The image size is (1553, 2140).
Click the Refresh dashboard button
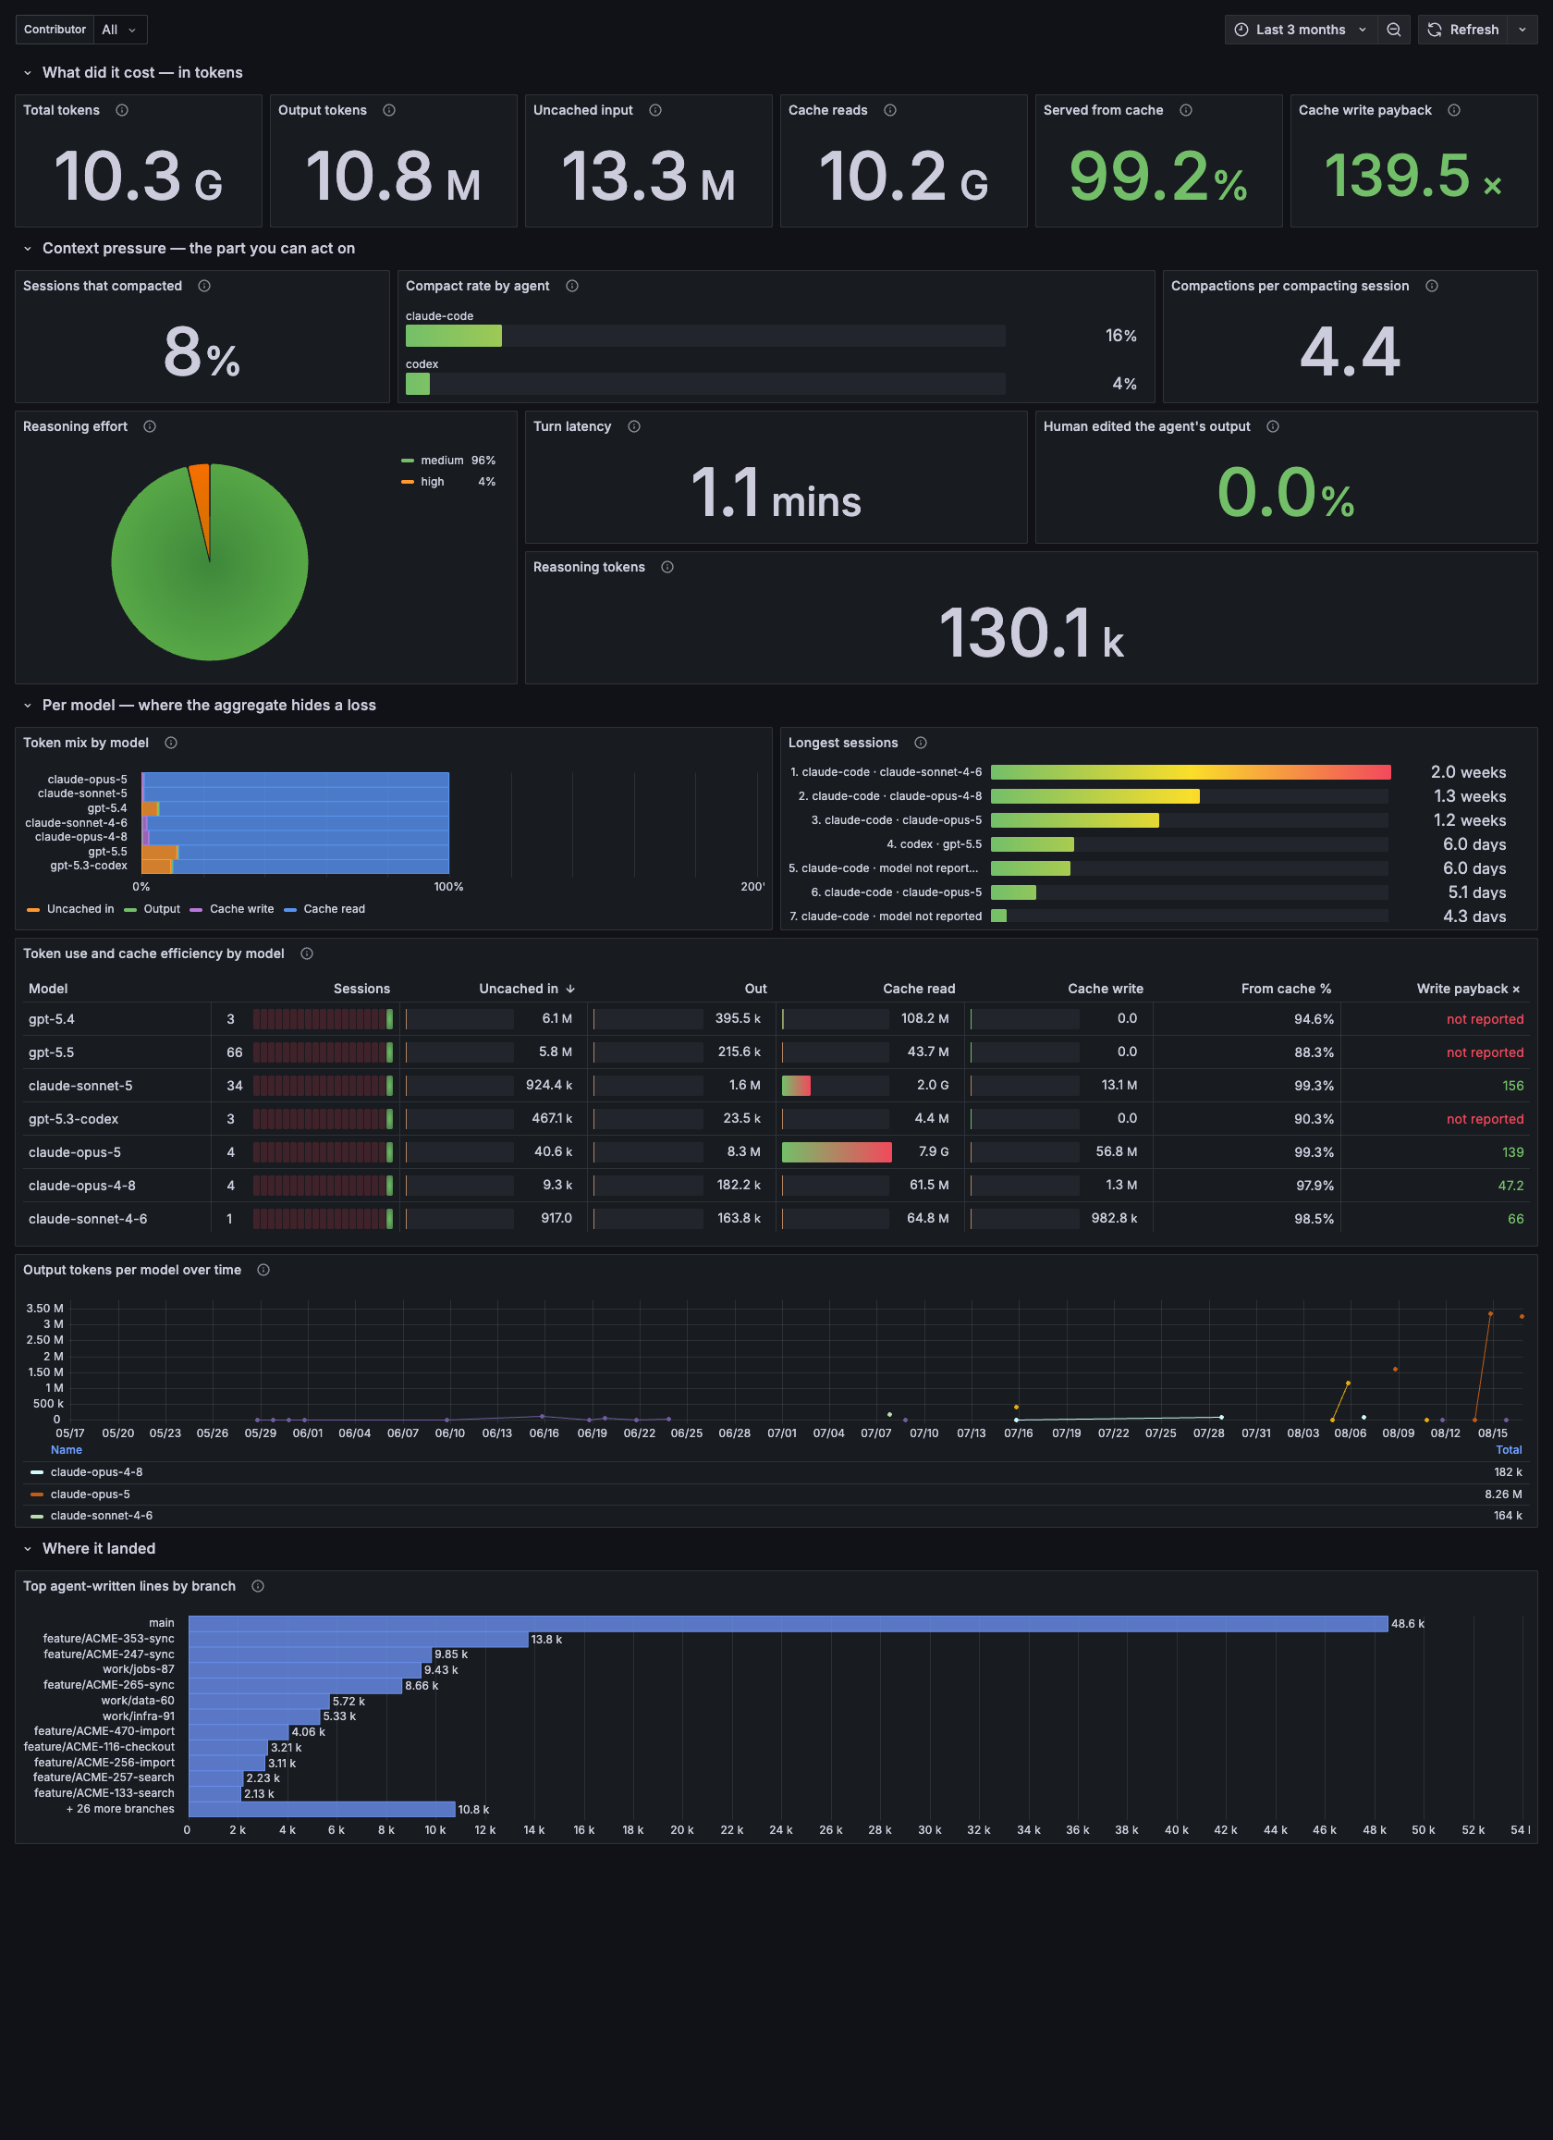[1463, 30]
